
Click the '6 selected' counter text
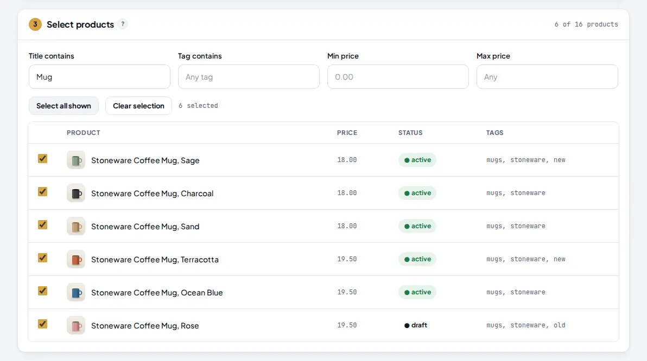tap(198, 106)
